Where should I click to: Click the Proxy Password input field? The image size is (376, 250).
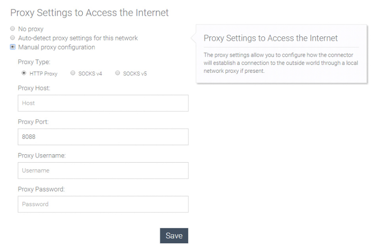[x=103, y=204]
